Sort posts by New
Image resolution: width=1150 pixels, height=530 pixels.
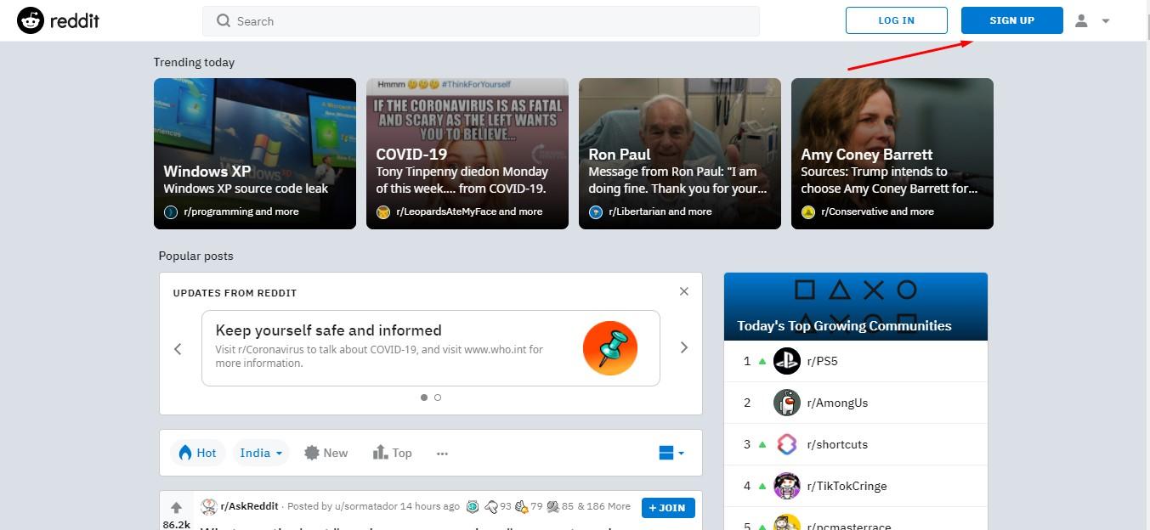pyautogui.click(x=326, y=453)
